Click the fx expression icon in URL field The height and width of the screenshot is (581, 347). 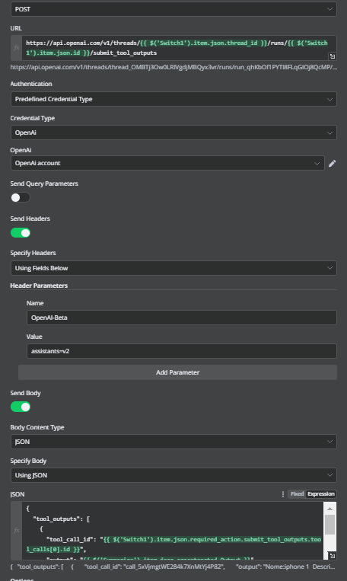[17, 48]
